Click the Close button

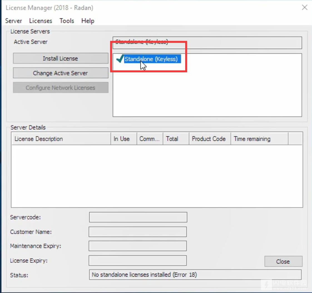(283, 261)
